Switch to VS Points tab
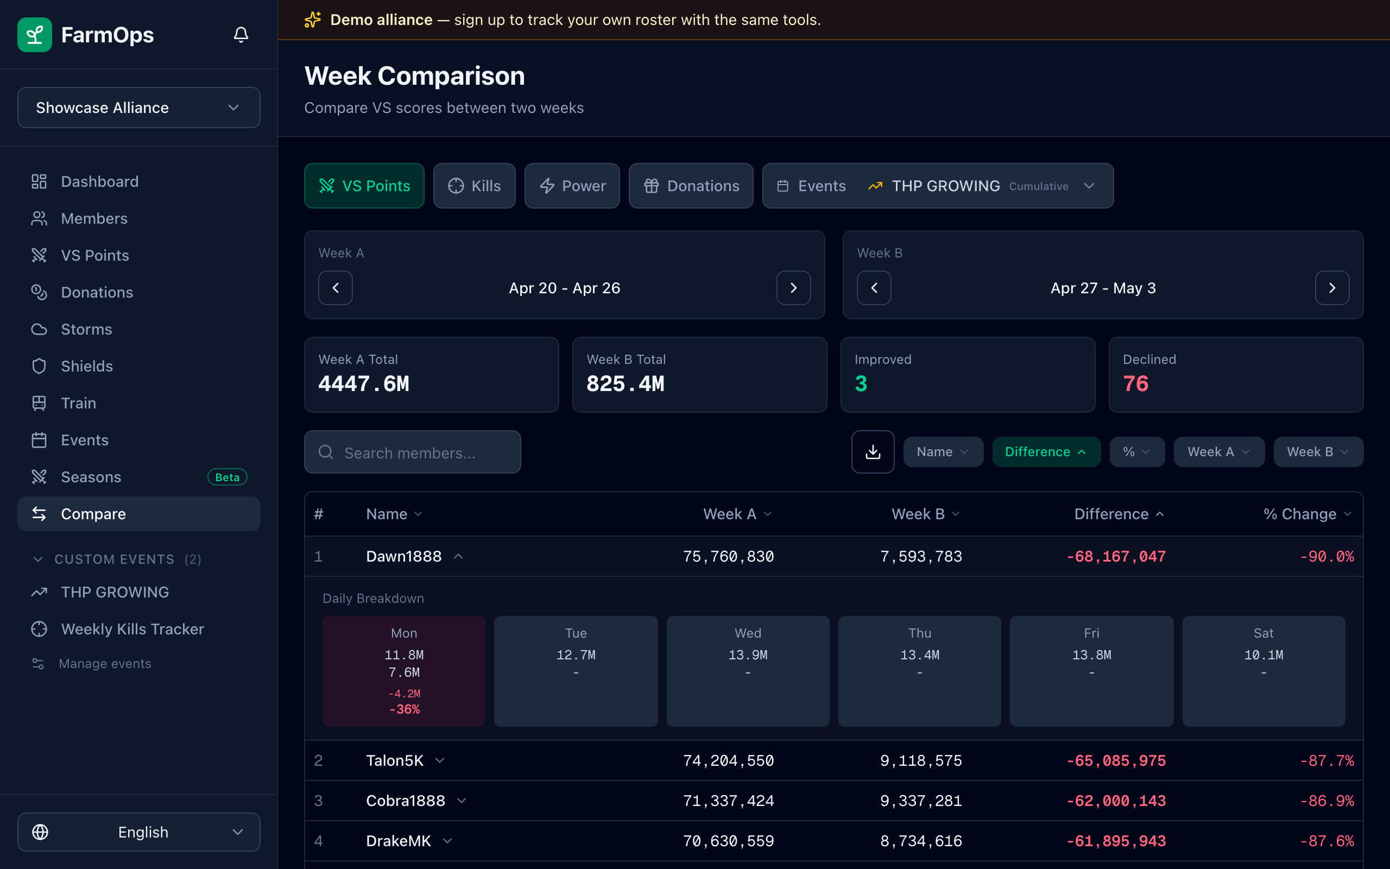The width and height of the screenshot is (1390, 869). coord(364,186)
